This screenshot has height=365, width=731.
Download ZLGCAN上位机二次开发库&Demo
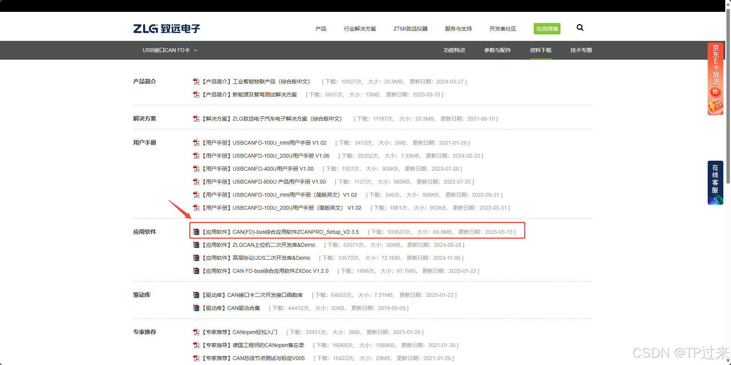click(258, 245)
